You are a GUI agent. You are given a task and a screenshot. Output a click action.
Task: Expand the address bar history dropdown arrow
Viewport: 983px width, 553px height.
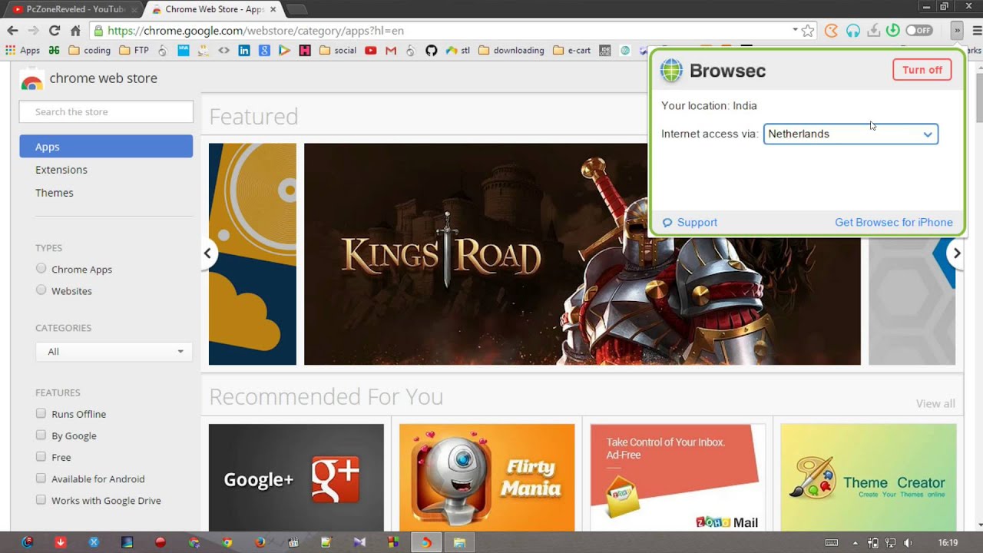coord(795,31)
